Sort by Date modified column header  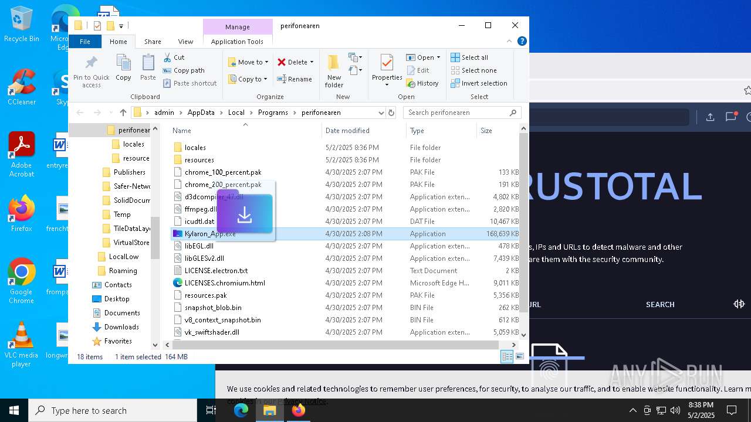coord(364,131)
